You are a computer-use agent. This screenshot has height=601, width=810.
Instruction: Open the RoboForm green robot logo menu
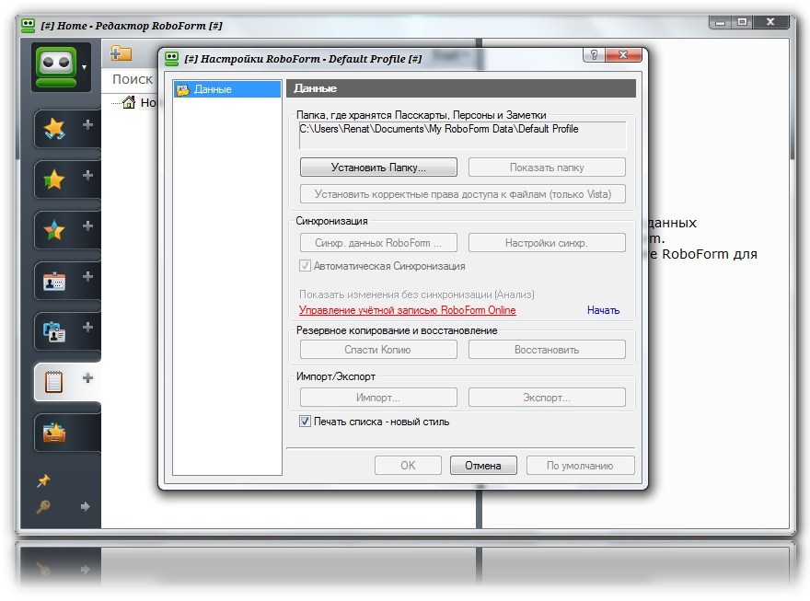[x=56, y=67]
